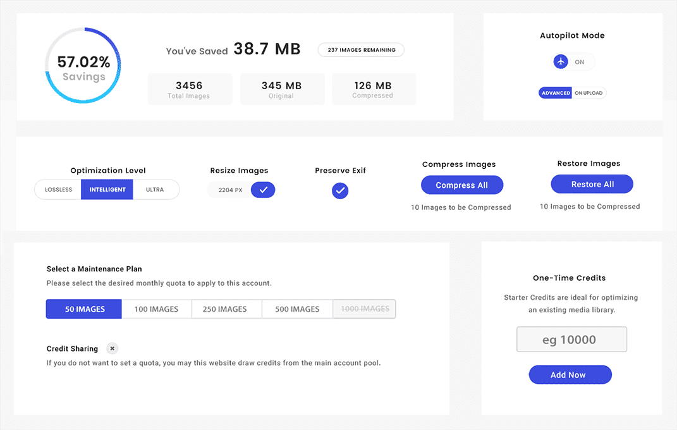The height and width of the screenshot is (430, 677).
Task: Select the disabled 1000 IMAGES plan
Action: 364,309
